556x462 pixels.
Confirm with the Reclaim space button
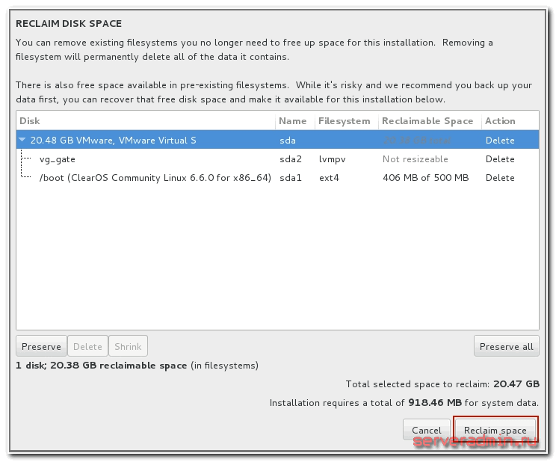495,430
